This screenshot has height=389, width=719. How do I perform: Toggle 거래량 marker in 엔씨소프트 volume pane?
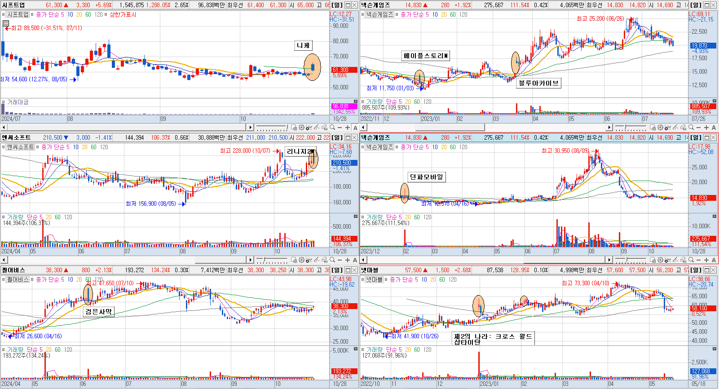pos(4,217)
